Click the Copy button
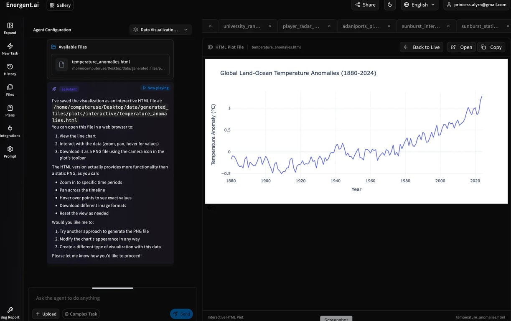511x321 pixels. tap(491, 47)
